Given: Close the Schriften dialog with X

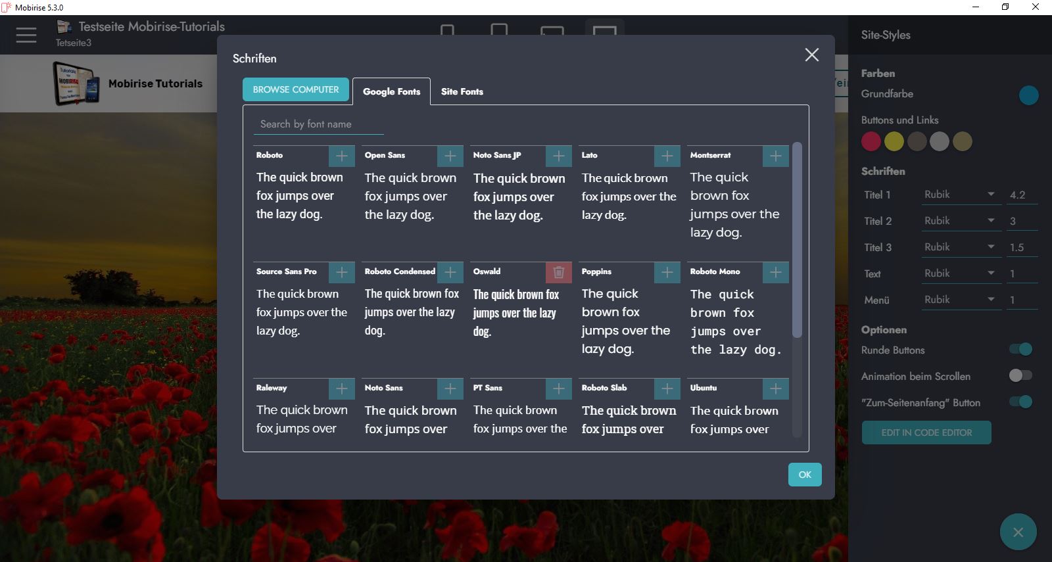Looking at the screenshot, I should [x=812, y=55].
